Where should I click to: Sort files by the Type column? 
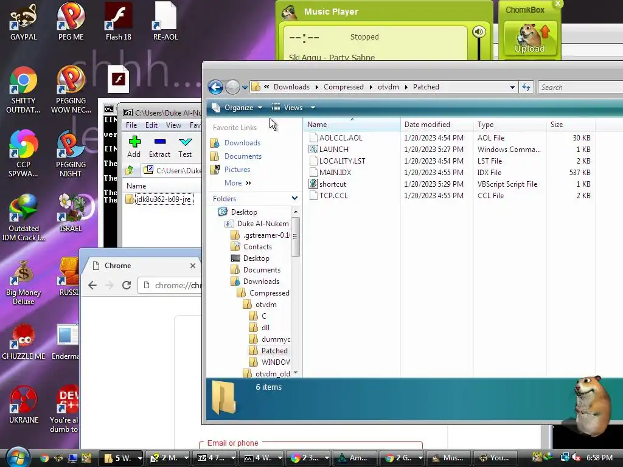tap(510, 125)
